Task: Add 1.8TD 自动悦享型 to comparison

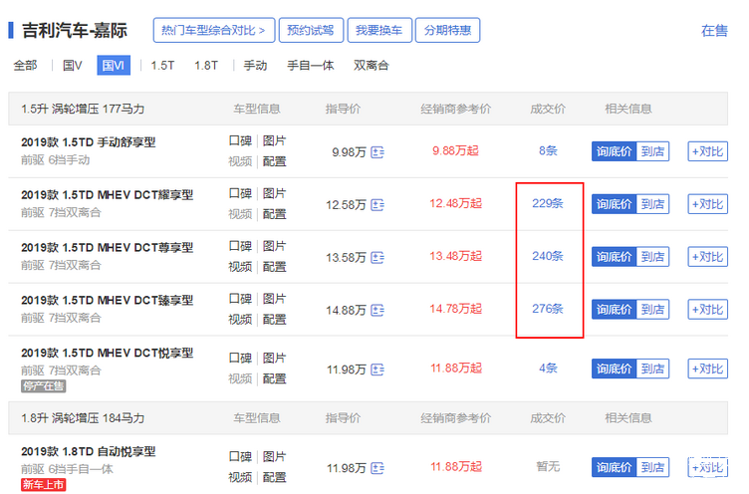Action: (x=707, y=467)
